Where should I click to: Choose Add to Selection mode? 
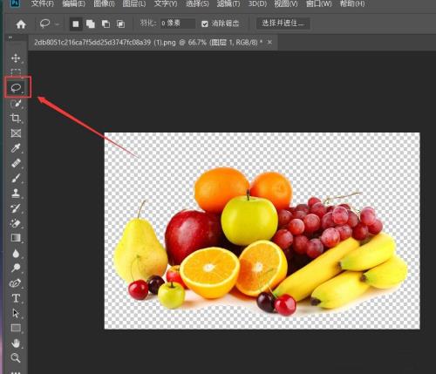[91, 24]
